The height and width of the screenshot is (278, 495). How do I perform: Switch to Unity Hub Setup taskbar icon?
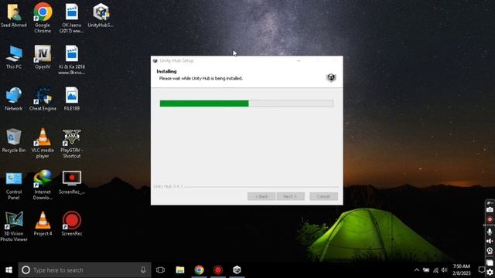tap(237, 270)
